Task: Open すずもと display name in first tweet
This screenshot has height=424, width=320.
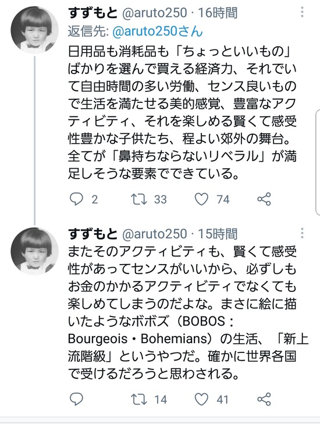Action: coord(93,13)
